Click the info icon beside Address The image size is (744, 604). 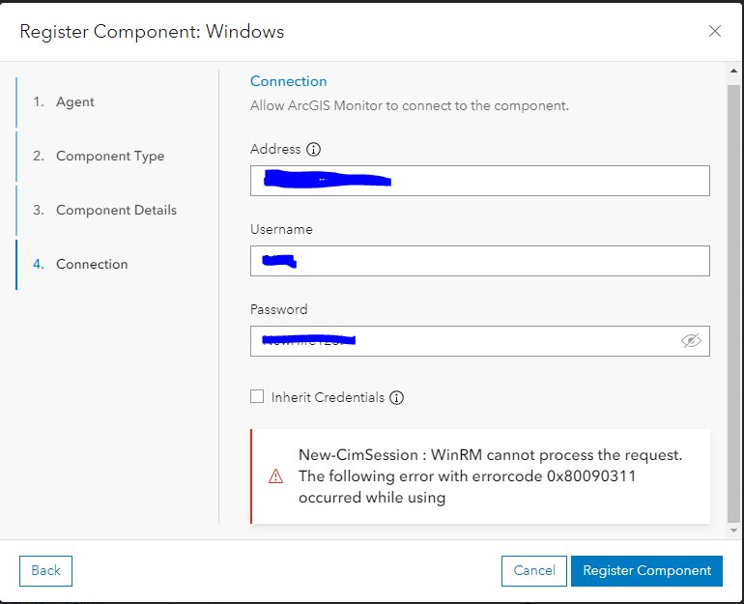point(313,150)
